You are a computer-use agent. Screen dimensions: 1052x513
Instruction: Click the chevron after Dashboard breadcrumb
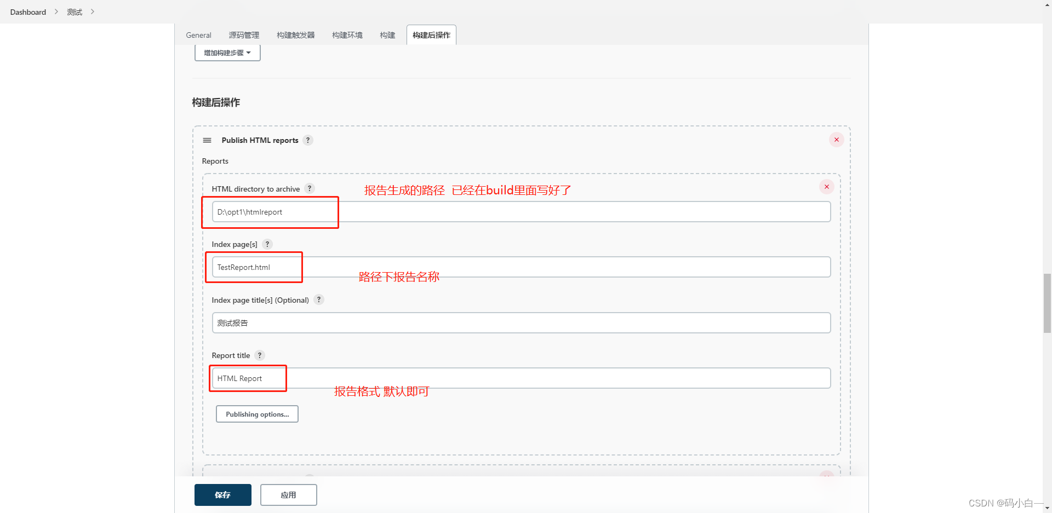(x=55, y=11)
